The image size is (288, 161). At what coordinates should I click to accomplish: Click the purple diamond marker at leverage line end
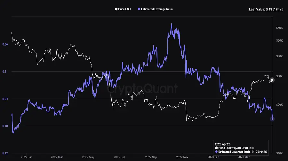coord(272,119)
